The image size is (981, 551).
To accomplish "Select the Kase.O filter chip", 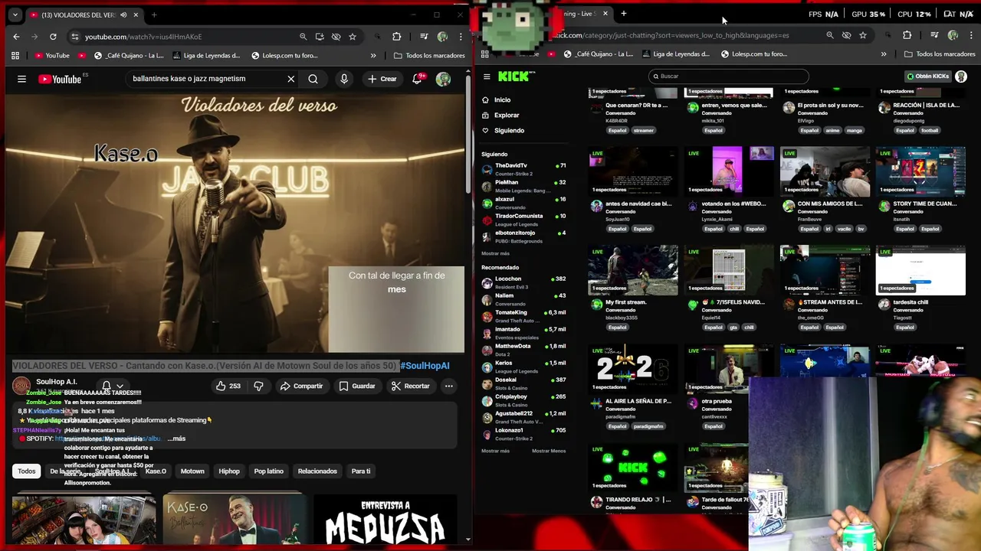I will point(156,471).
